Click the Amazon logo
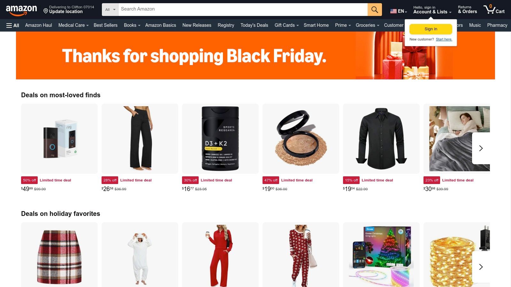Screen dimensions: 511x287 (x=21, y=10)
